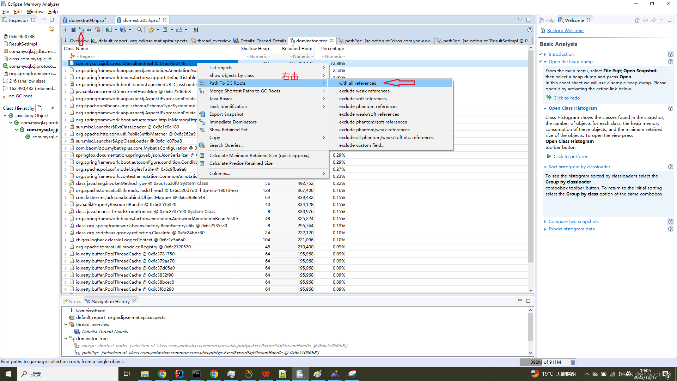This screenshot has height=381, width=677.
Task: Click the <Regex> class name filter field
Action: [x=86, y=56]
